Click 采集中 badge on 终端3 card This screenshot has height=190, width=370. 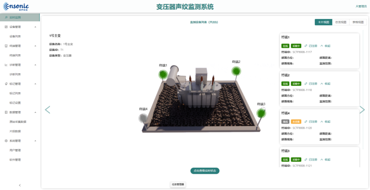click(296, 160)
